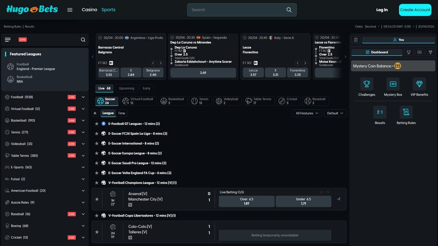This screenshot has height=246, width=438.
Task: Open the Betting Rules link at top left
Action: pos(12,27)
